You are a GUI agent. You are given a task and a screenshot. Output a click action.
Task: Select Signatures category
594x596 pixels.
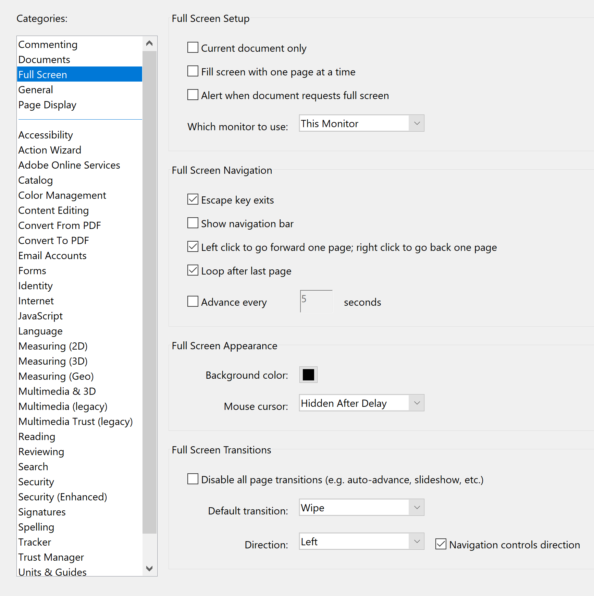click(x=79, y=512)
